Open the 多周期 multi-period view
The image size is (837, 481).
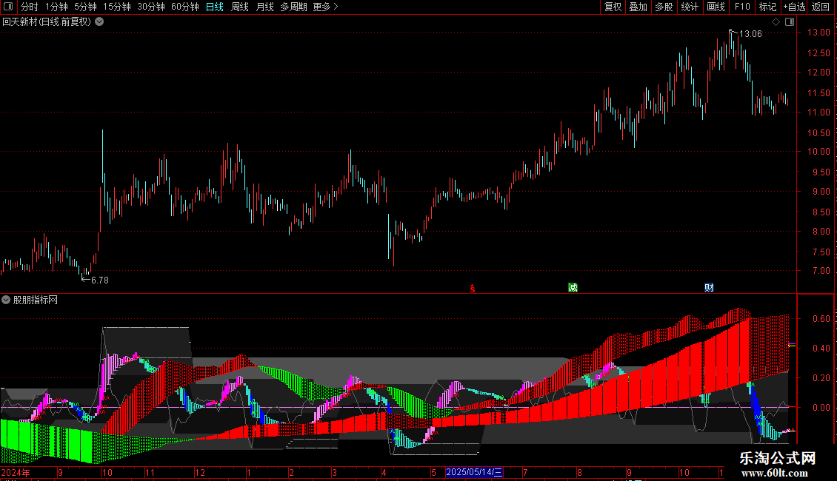click(x=293, y=7)
